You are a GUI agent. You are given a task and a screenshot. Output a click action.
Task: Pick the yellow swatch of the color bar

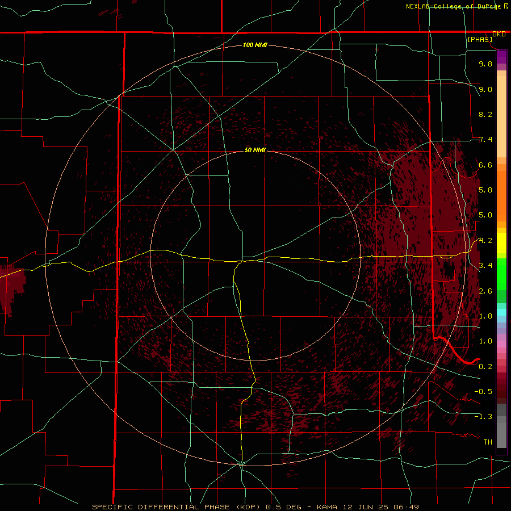pyautogui.click(x=501, y=243)
